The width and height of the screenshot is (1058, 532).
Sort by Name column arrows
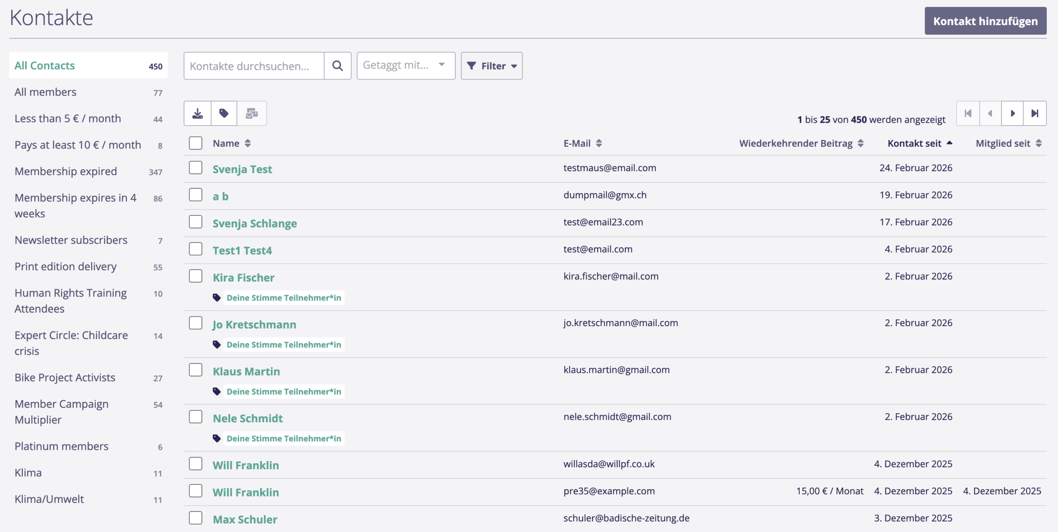pos(248,143)
